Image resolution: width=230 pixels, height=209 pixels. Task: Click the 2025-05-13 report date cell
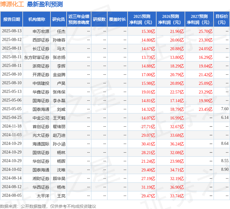12,92
